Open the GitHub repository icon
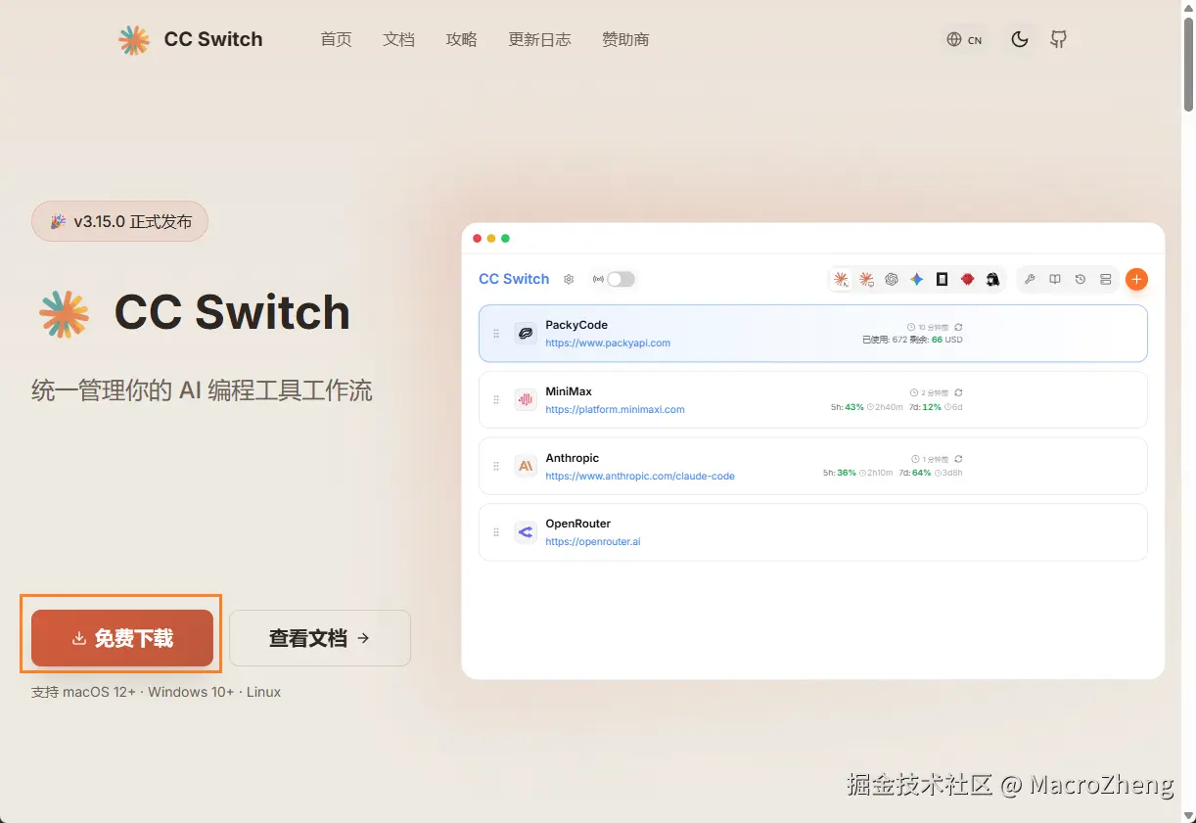The height and width of the screenshot is (823, 1196). tap(1058, 39)
